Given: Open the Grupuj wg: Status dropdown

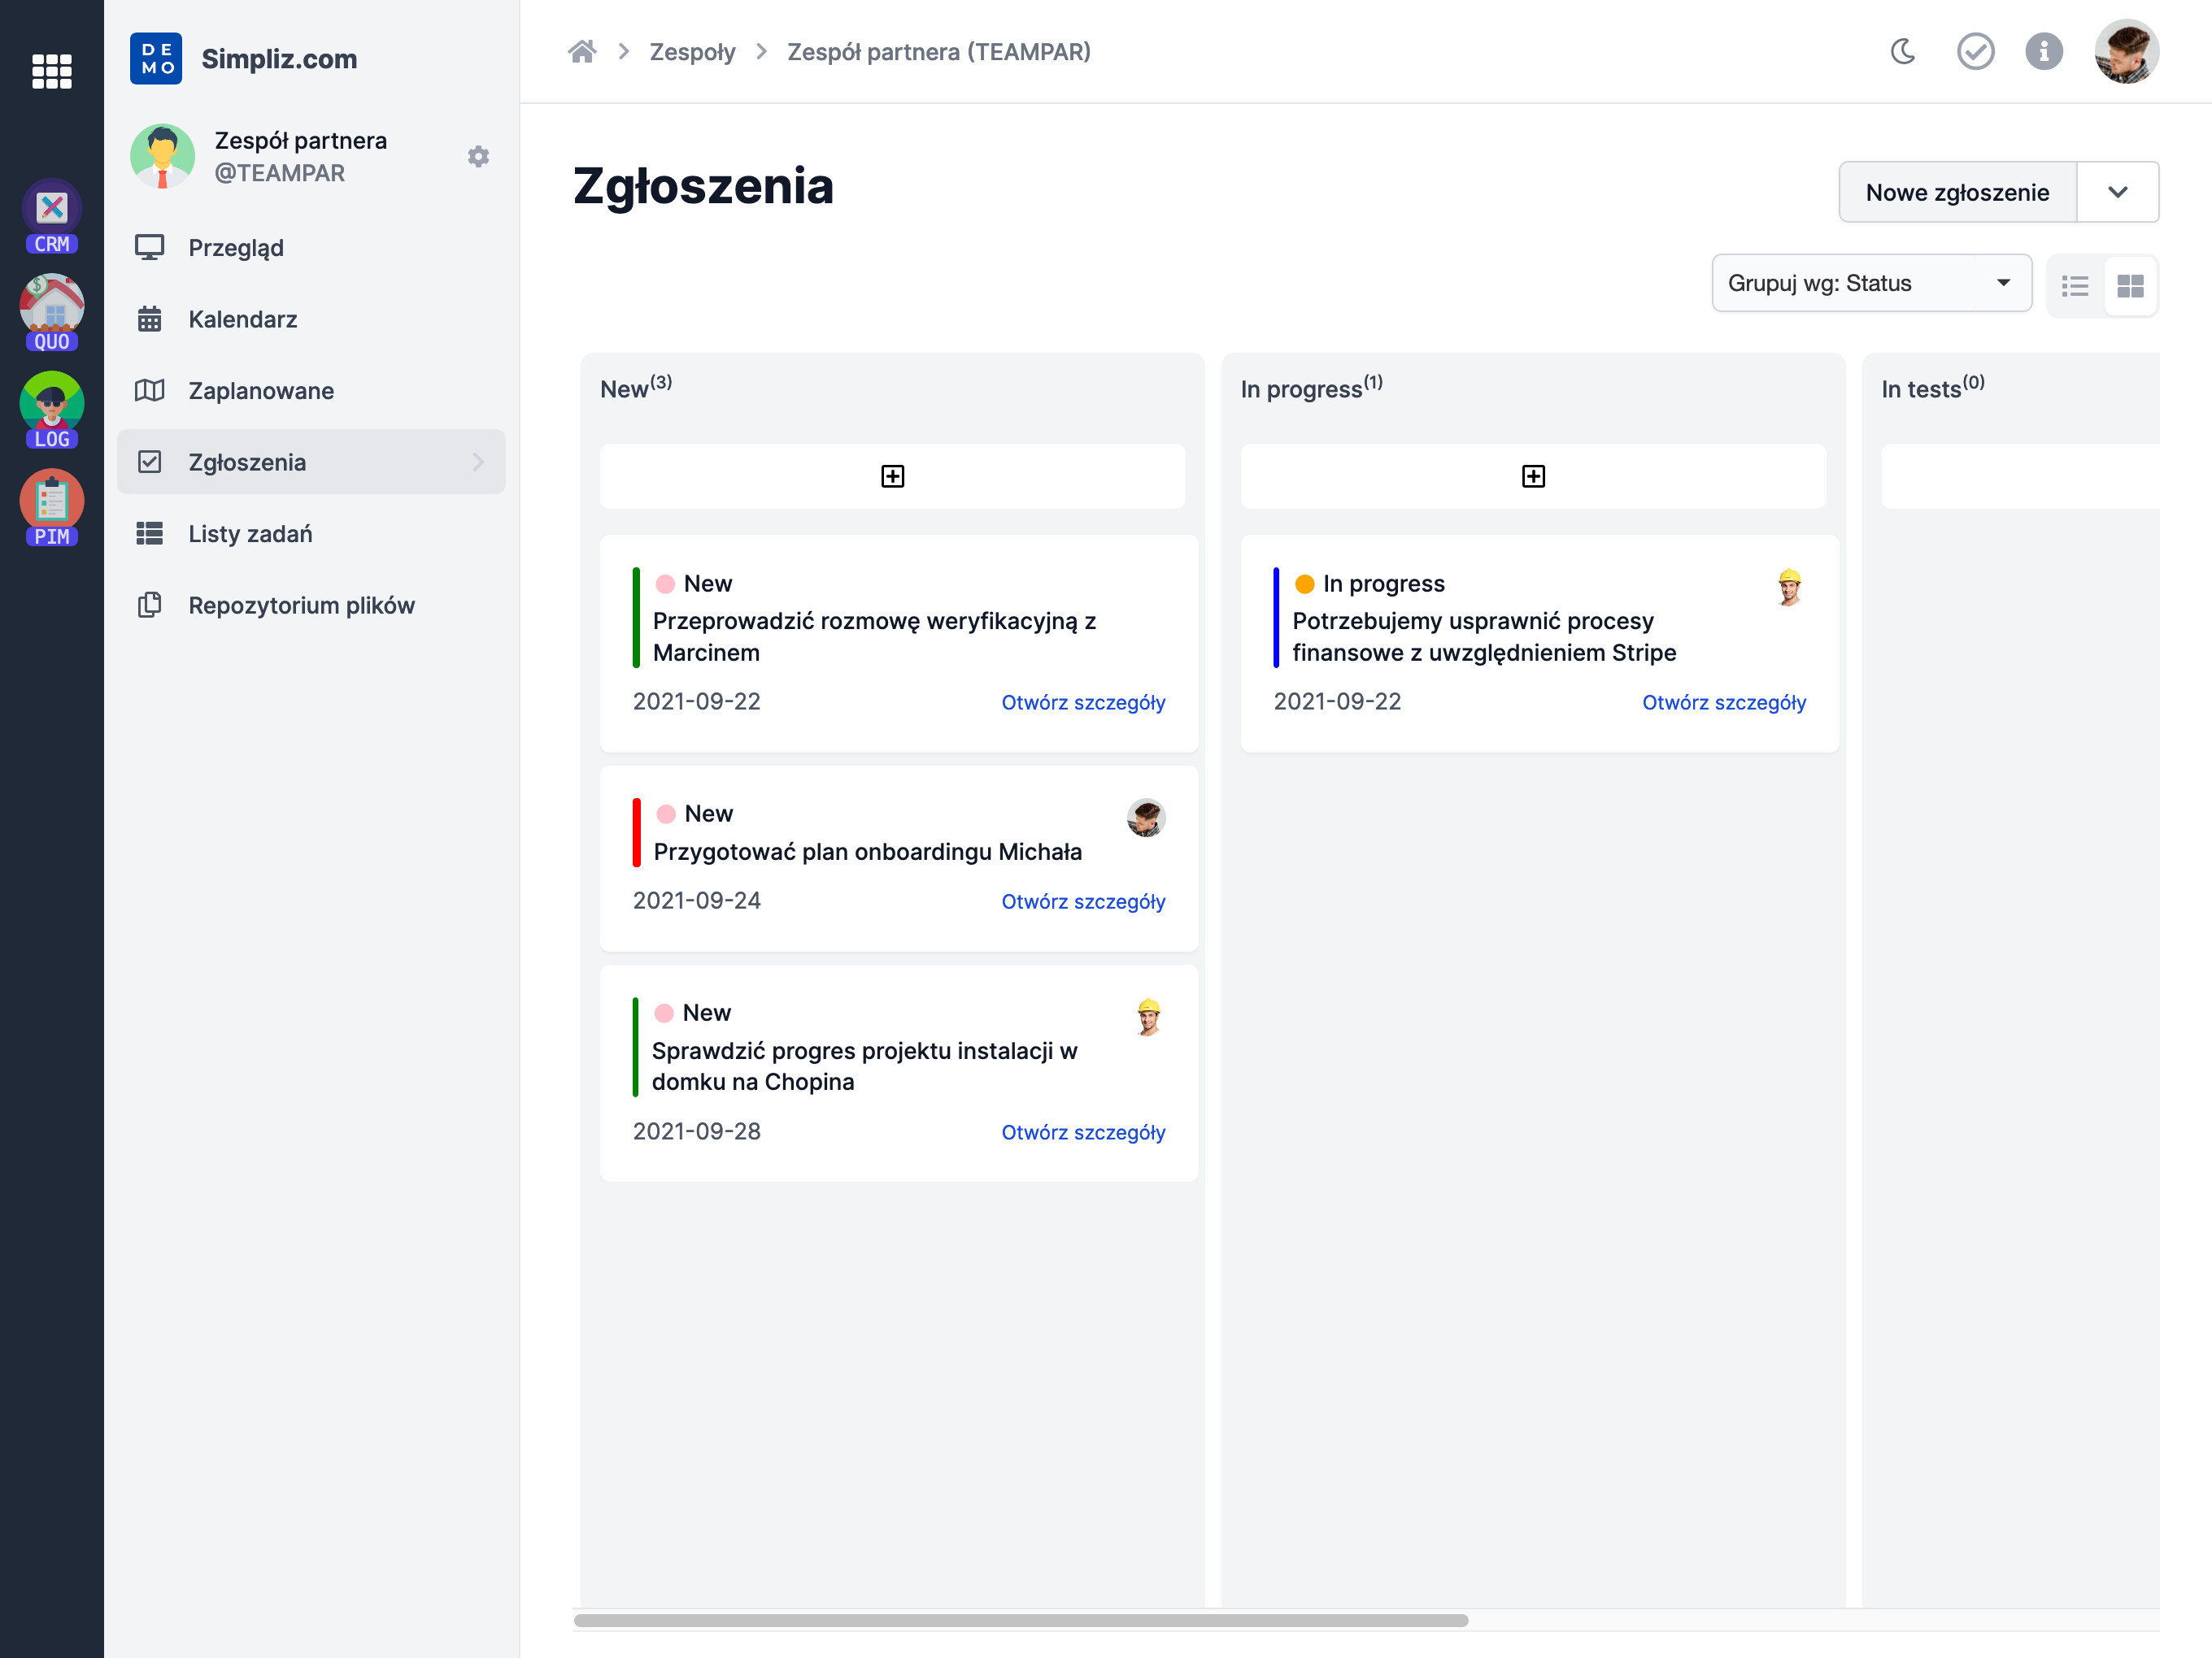Looking at the screenshot, I should 1871,284.
